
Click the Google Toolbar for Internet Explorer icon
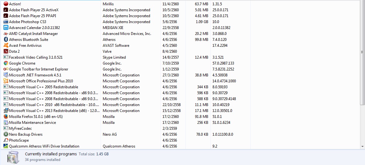pos(6,69)
